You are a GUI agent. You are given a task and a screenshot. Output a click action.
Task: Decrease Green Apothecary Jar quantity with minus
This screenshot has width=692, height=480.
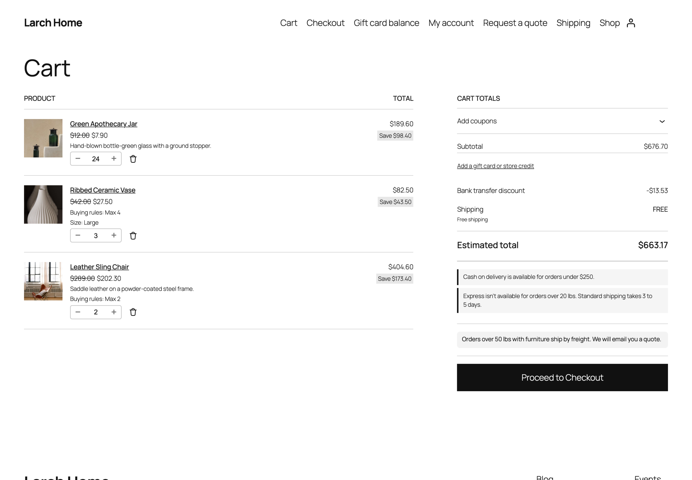[78, 158]
